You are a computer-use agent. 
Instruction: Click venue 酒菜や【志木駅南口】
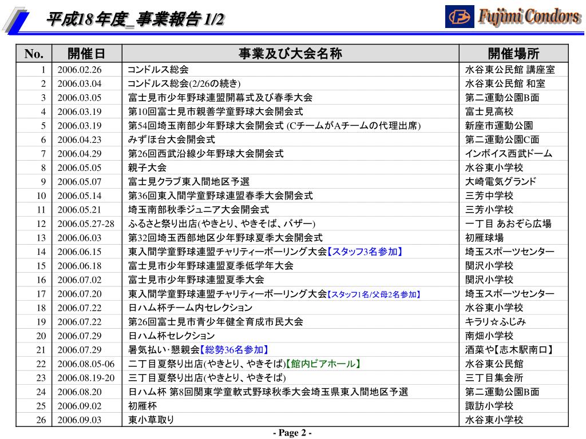pos(509,350)
